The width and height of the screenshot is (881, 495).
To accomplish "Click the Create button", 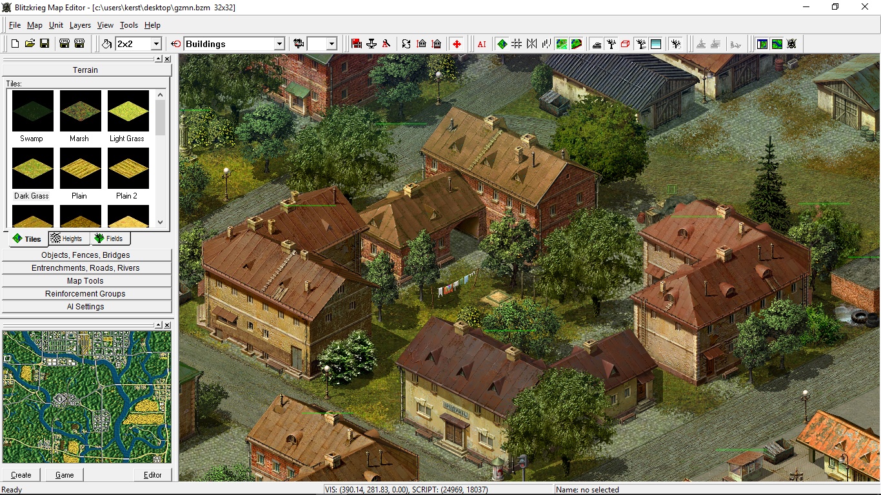I will pos(21,475).
